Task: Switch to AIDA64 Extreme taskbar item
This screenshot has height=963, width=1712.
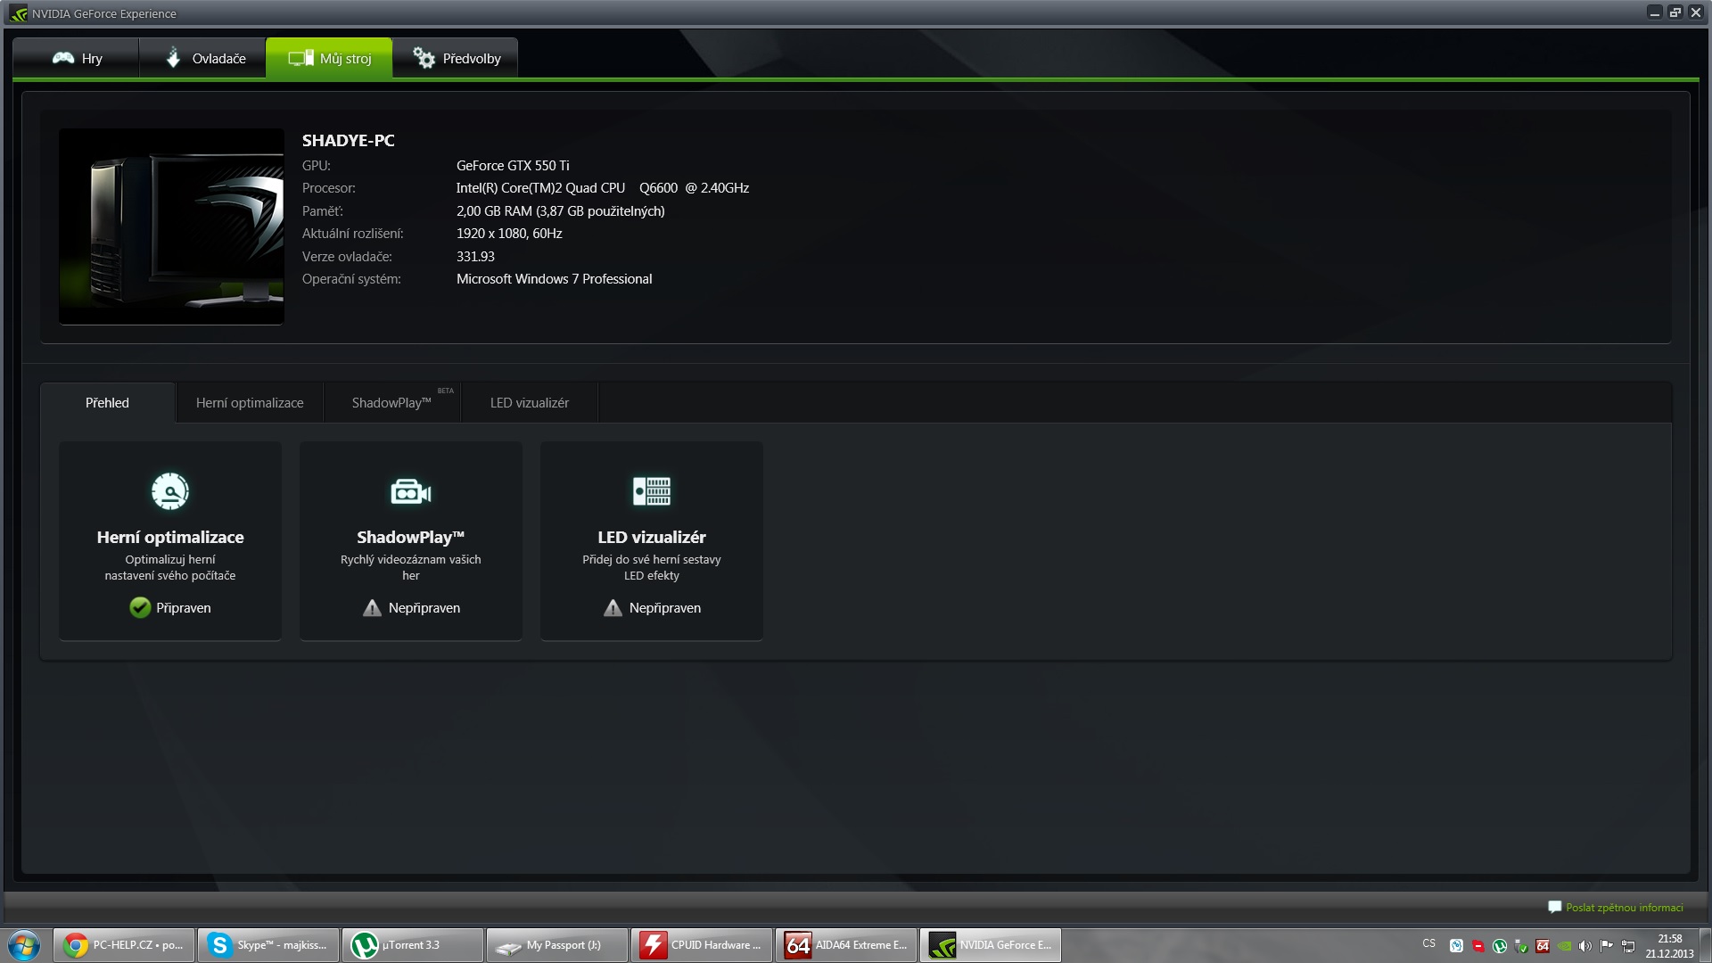Action: 846,945
